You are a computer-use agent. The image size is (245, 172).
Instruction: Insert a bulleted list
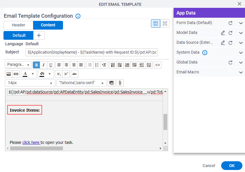(90, 65)
